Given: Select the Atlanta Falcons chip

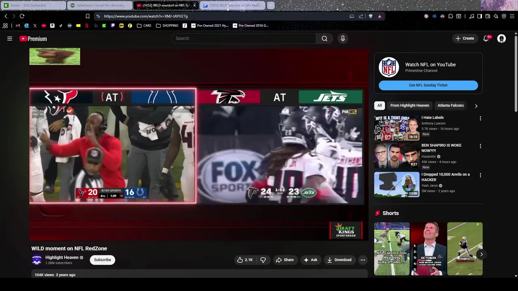Looking at the screenshot, I should [x=450, y=105].
